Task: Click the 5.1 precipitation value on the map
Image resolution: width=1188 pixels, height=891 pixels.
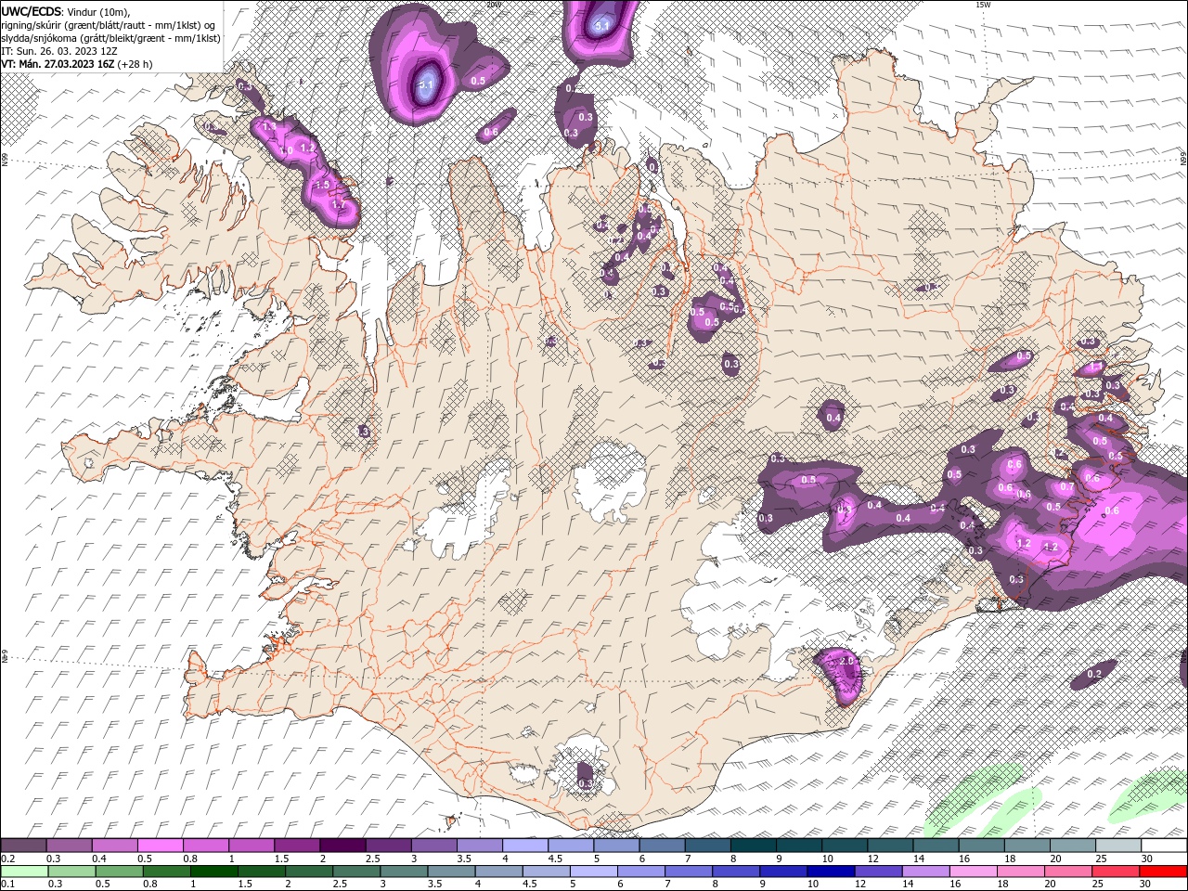Action: point(601,26)
